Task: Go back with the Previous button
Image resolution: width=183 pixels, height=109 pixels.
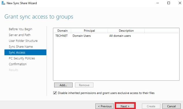Action: (x=105, y=106)
